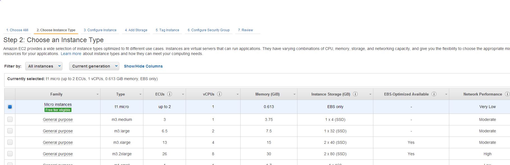Click the m3.2xlarge type cell
Viewport: 510px width, 165px height.
(122, 154)
